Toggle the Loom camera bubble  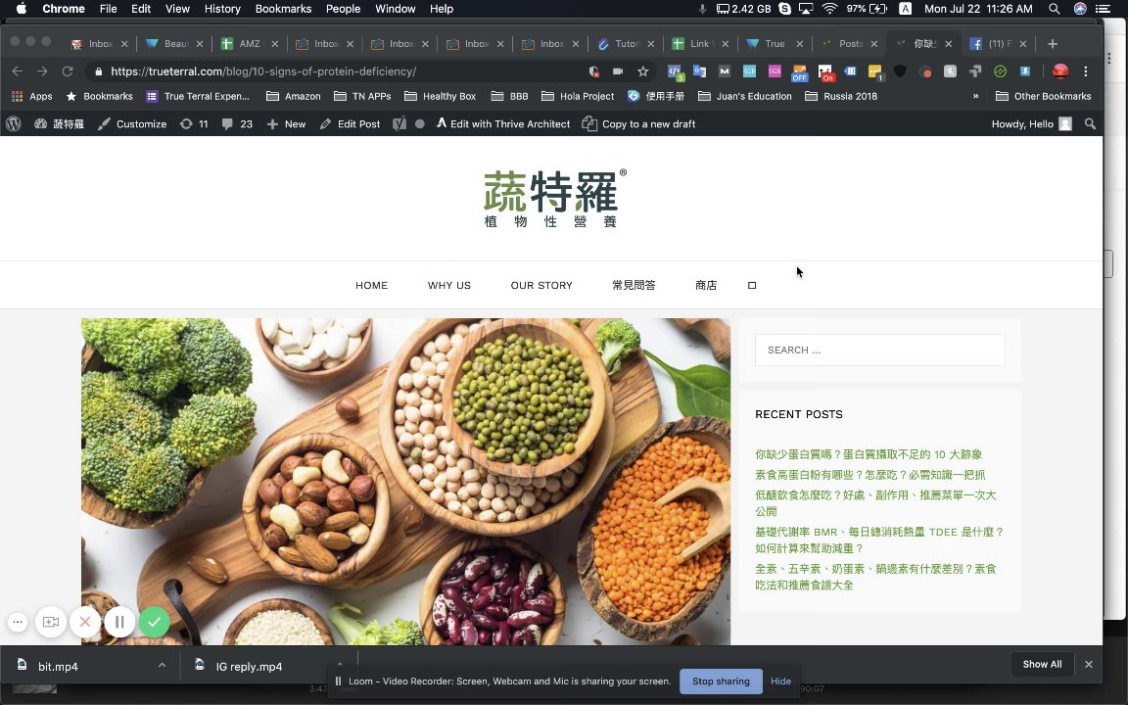click(50, 622)
